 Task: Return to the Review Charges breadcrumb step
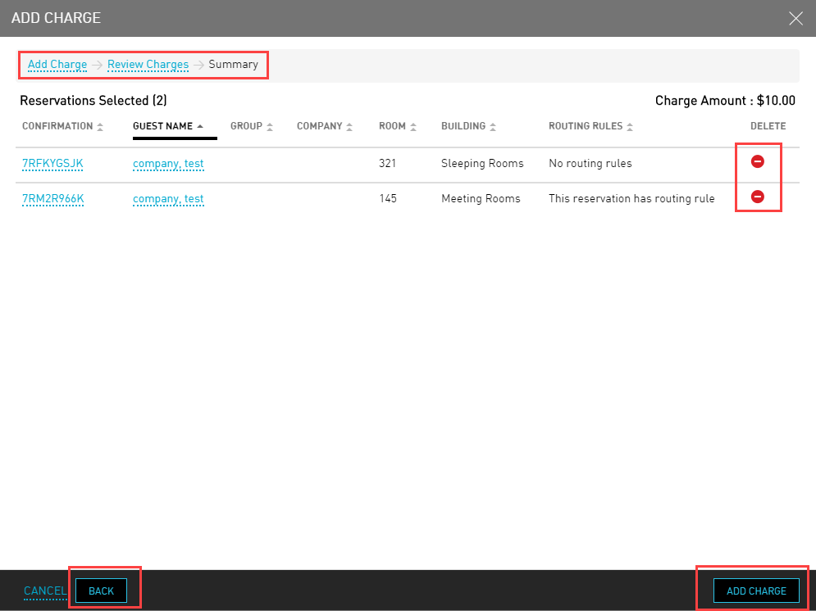[x=148, y=65]
